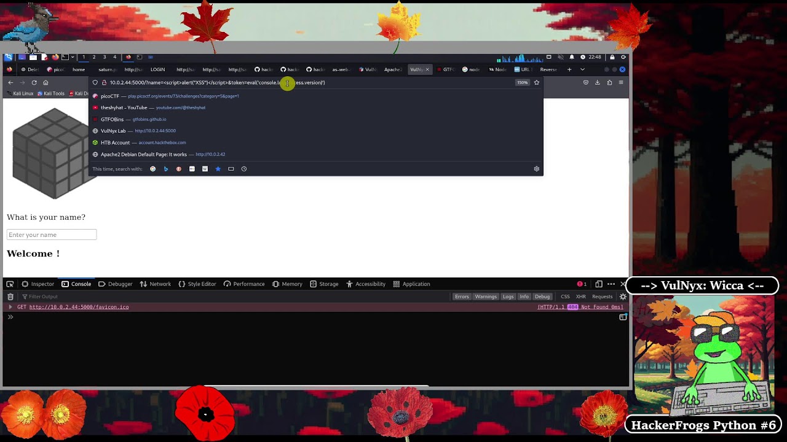Switch to the Inspector tab
This screenshot has width=787, height=442.
38,284
